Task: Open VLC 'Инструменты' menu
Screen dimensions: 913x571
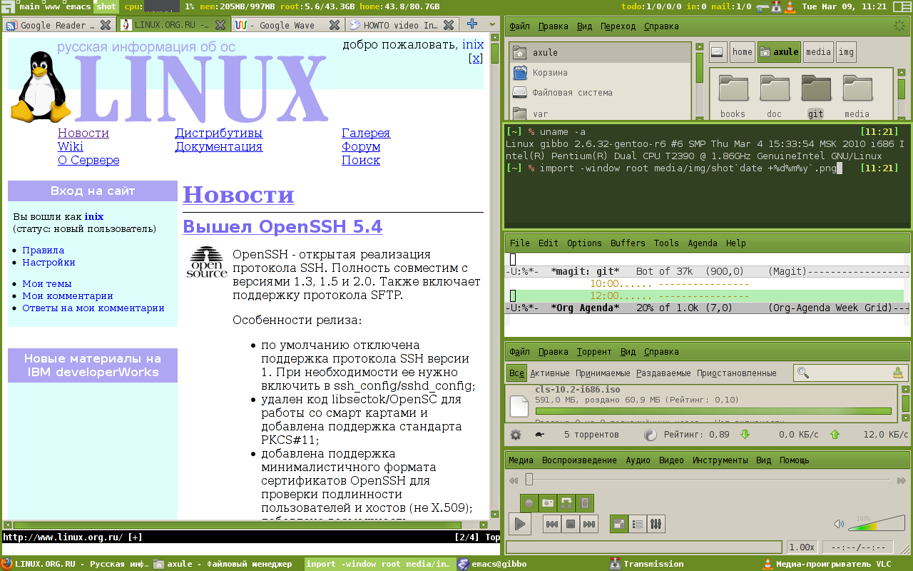Action: pos(720,460)
